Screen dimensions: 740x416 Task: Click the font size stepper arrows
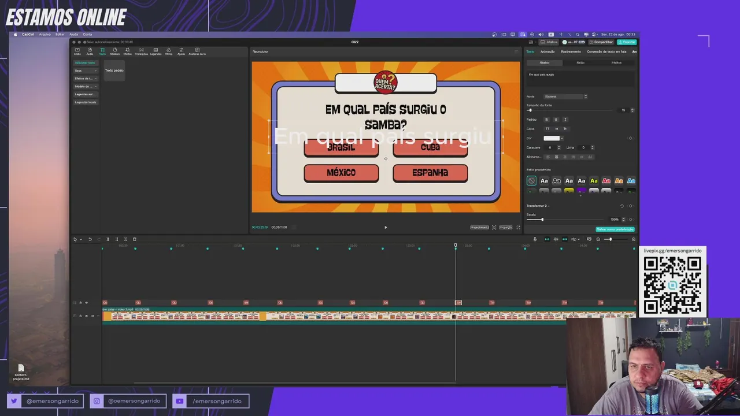(632, 110)
